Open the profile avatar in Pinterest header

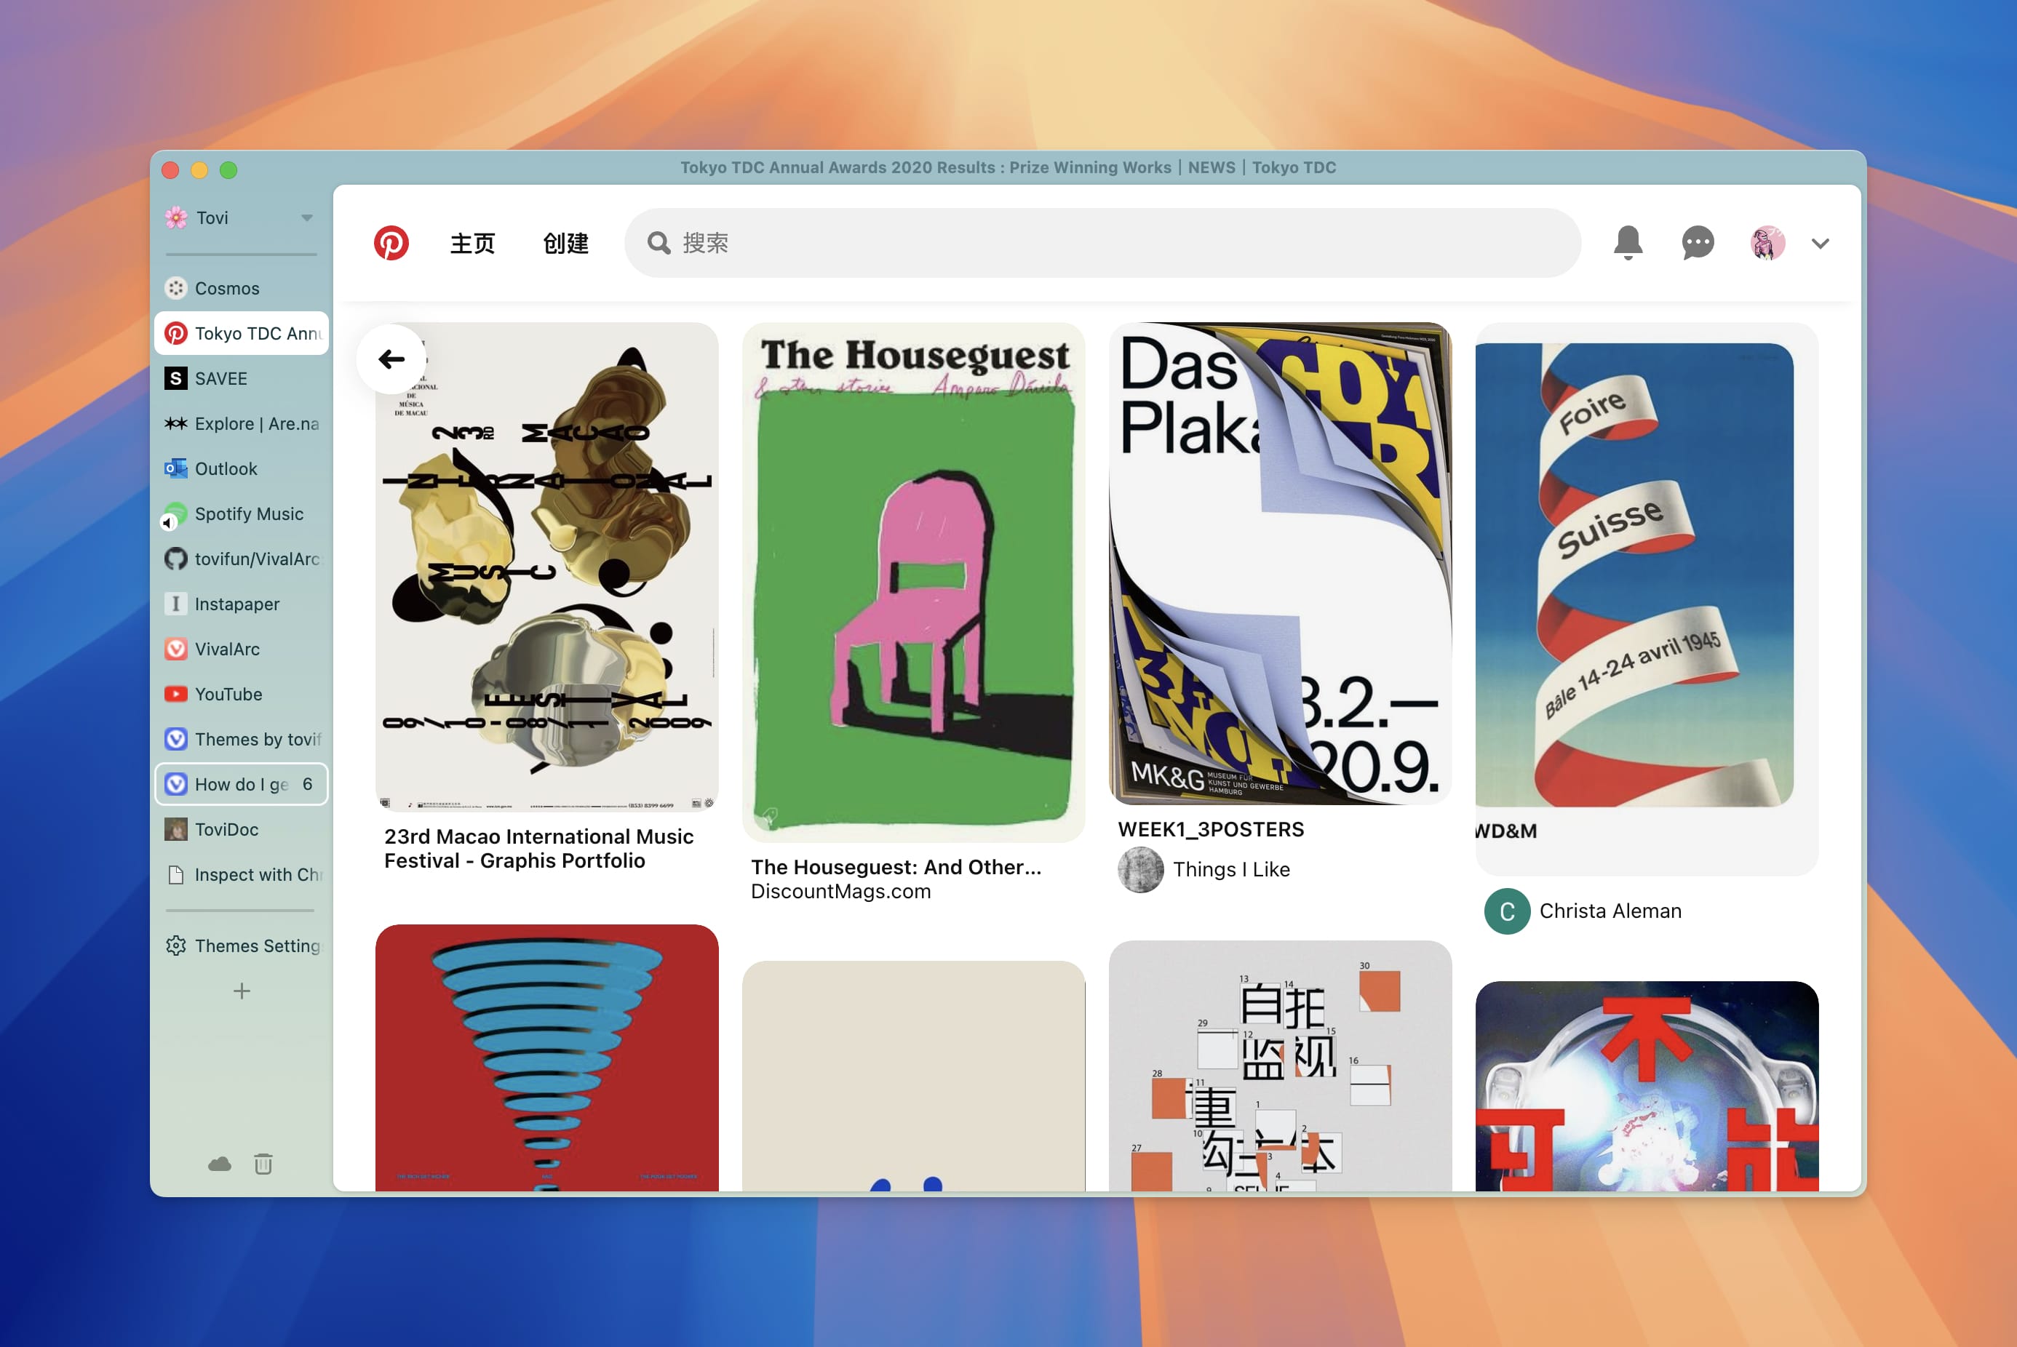coord(1767,243)
